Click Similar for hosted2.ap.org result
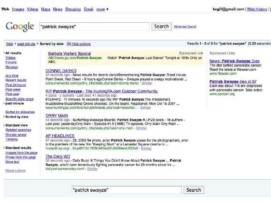The height and width of the screenshot is (203, 271). pos(146,148)
